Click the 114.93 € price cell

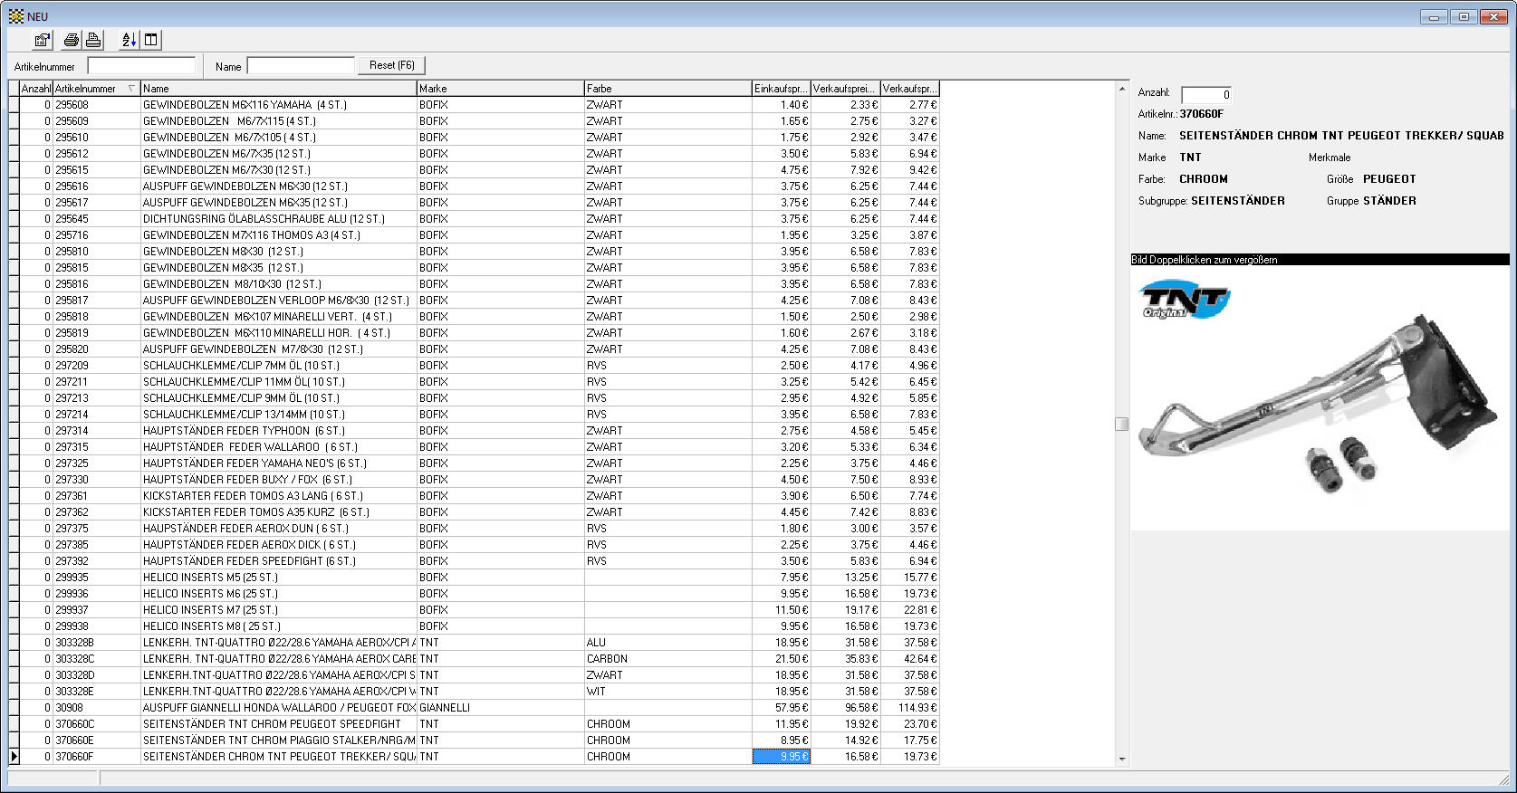pos(910,708)
